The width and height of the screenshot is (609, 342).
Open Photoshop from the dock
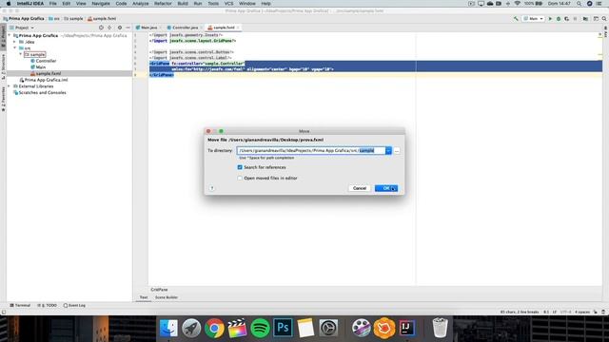point(283,328)
